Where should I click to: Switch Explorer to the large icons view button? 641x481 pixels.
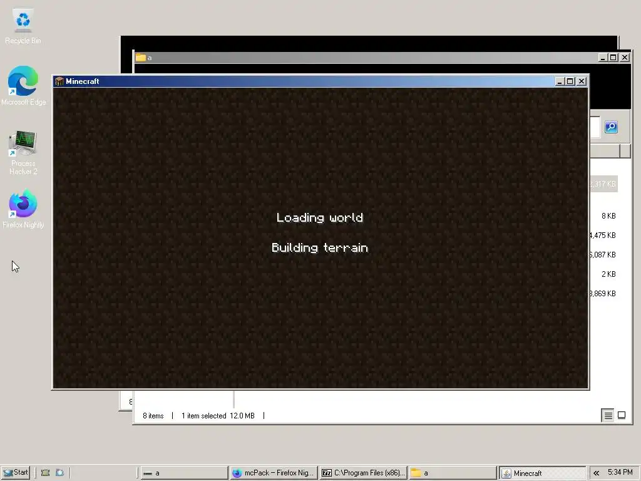click(x=622, y=416)
